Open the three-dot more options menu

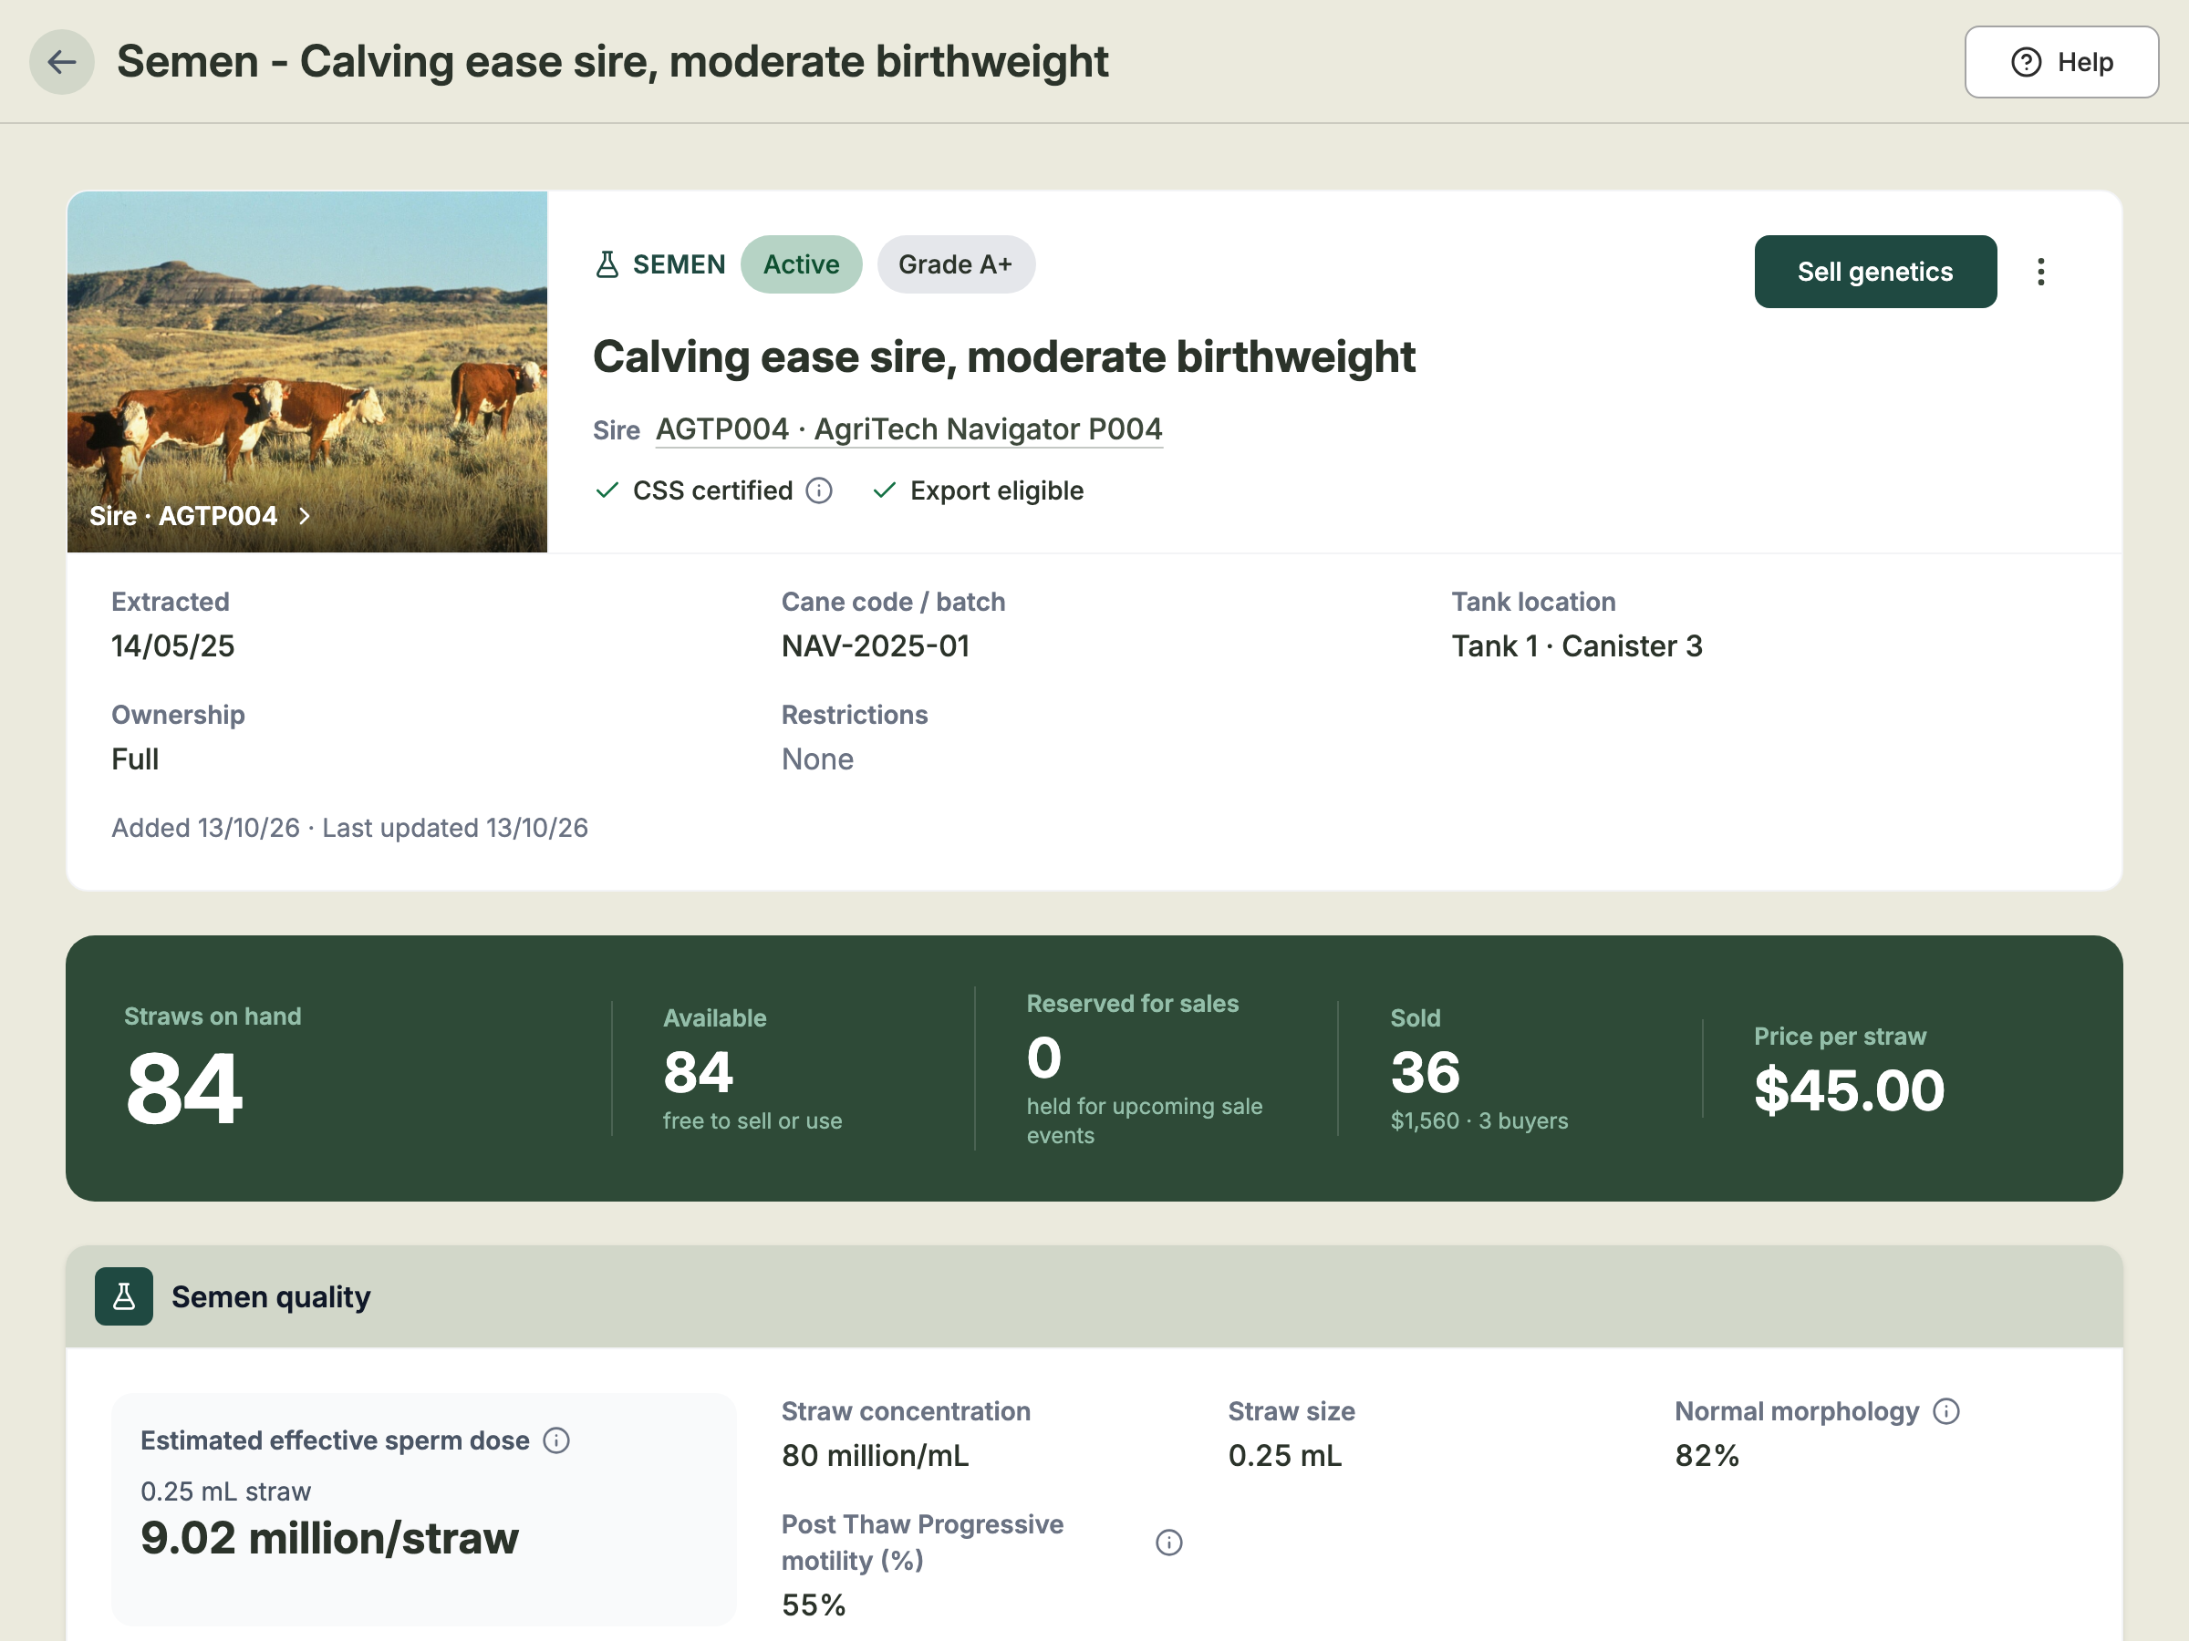pos(2040,272)
